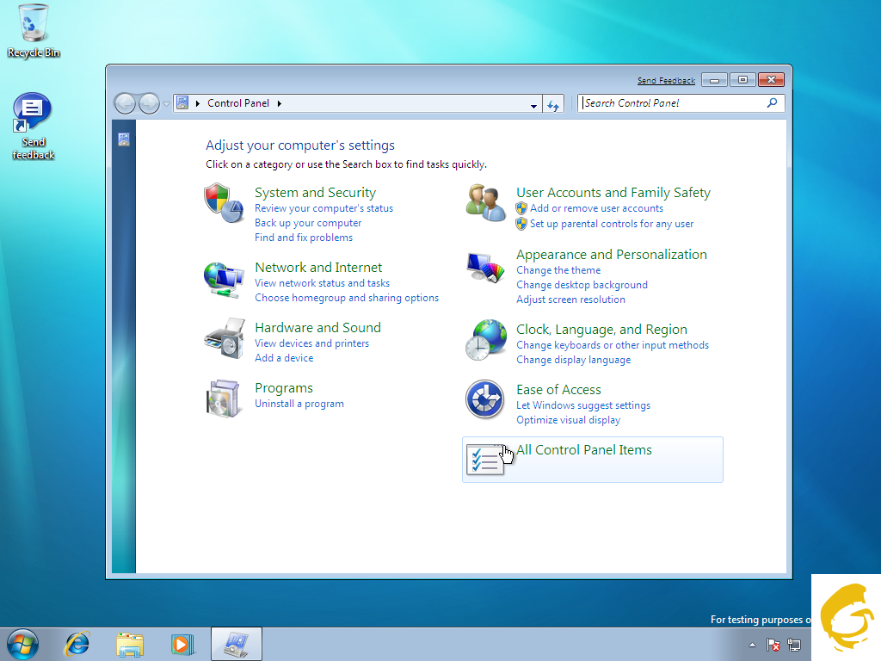Click the Clock, Language, and Region icon
This screenshot has height=661, width=881.
click(x=485, y=339)
